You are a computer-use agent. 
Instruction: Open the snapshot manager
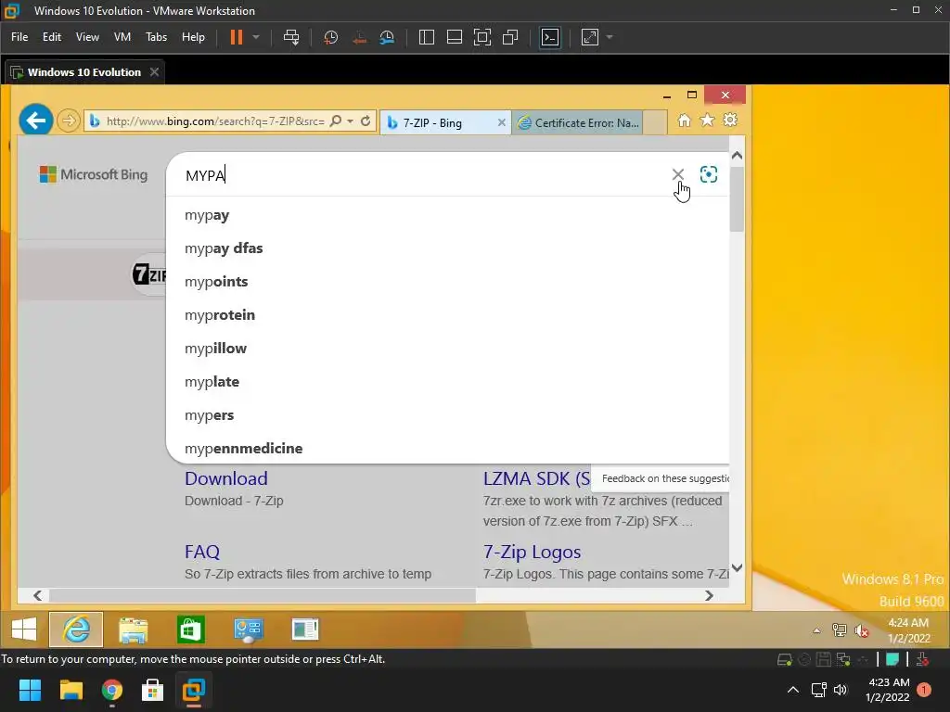click(x=387, y=37)
